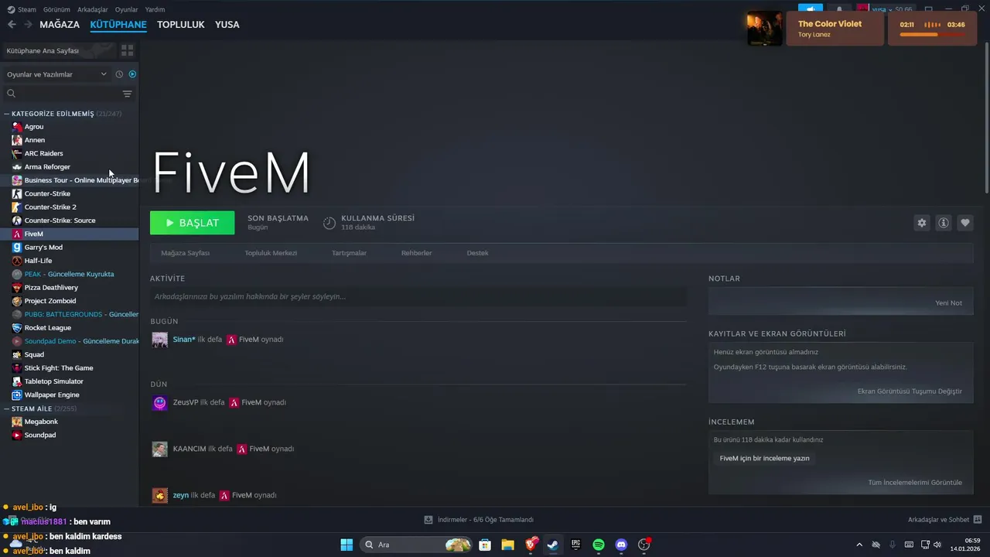
Task: Open Discord from taskbar
Action: (621, 545)
